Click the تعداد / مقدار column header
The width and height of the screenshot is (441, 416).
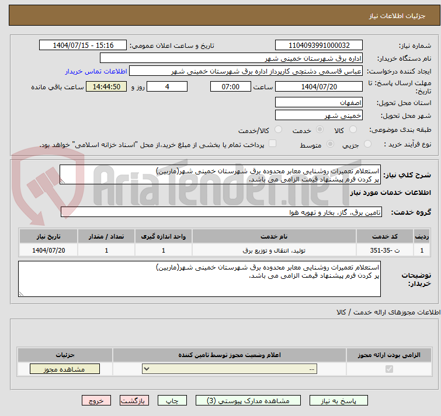click(106, 236)
